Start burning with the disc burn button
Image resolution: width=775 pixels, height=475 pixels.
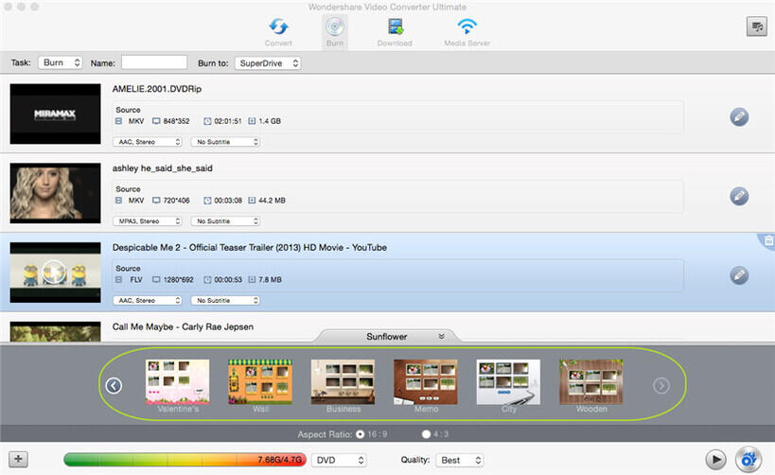(x=749, y=460)
